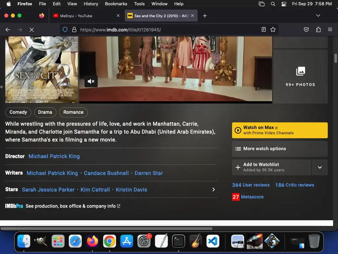Open GIMP from the Dock
The width and height of the screenshot is (338, 254).
coord(41,241)
